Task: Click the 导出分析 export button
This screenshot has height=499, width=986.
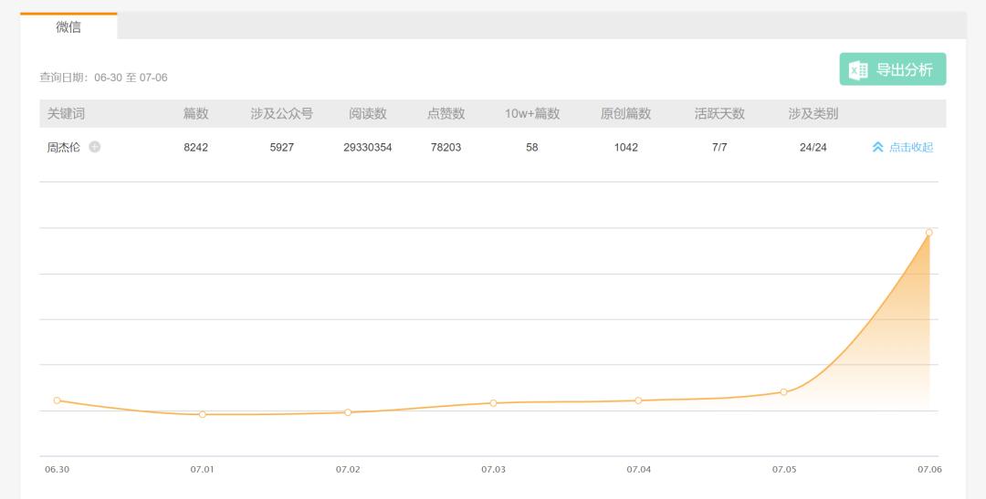Action: point(892,69)
